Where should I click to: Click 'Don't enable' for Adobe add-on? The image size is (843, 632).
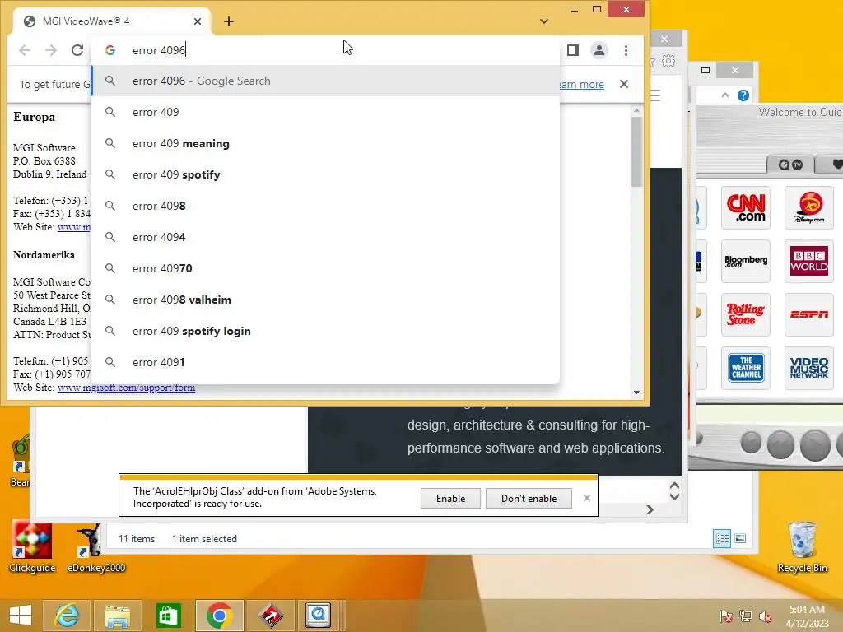coord(529,498)
